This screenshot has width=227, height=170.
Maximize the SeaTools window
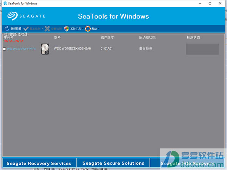pyautogui.click(x=210, y=3)
